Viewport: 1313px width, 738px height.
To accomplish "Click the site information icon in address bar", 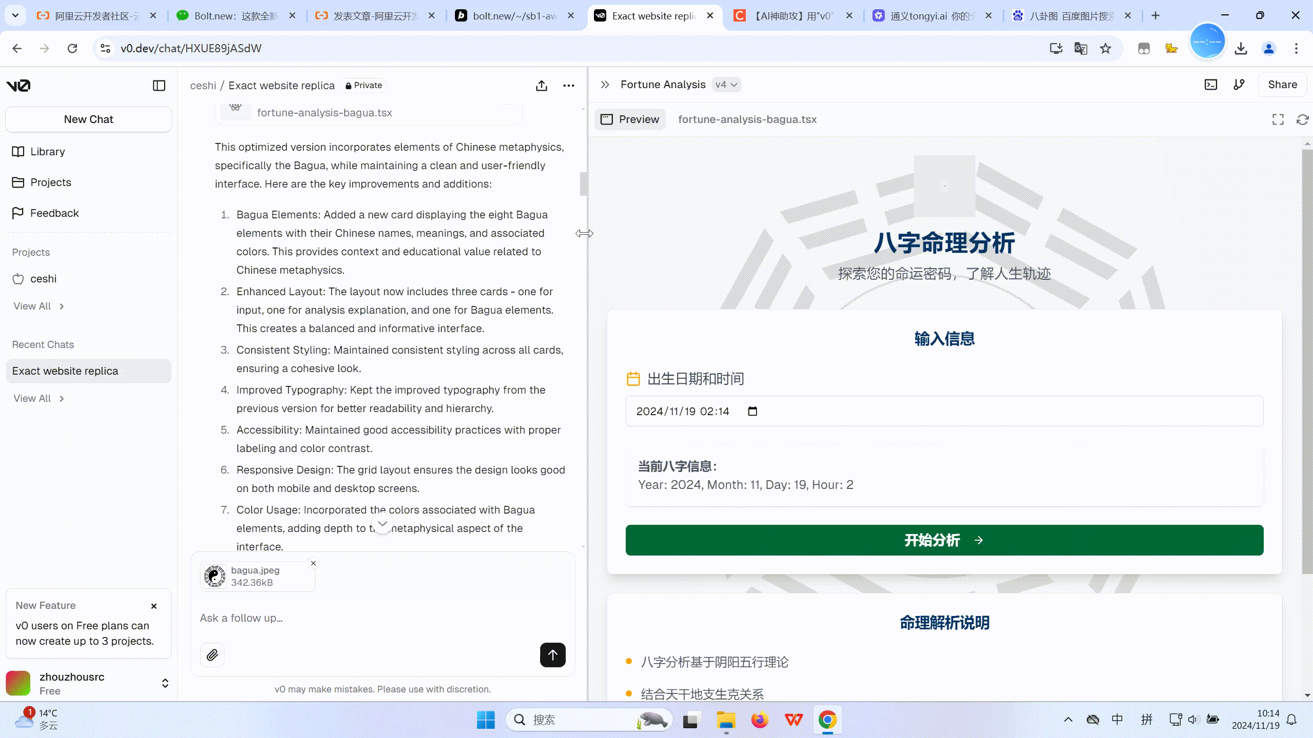I will (105, 48).
